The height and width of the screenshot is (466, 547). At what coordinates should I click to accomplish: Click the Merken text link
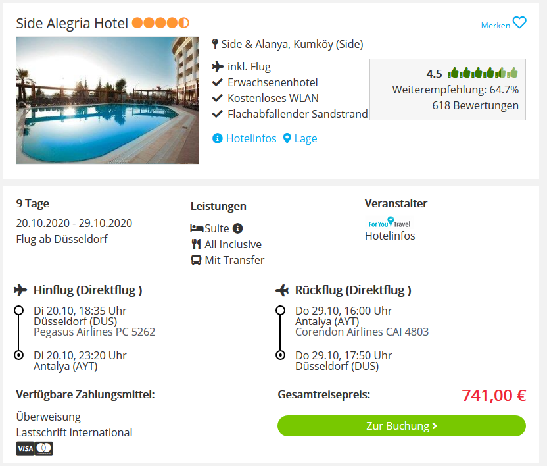point(495,26)
